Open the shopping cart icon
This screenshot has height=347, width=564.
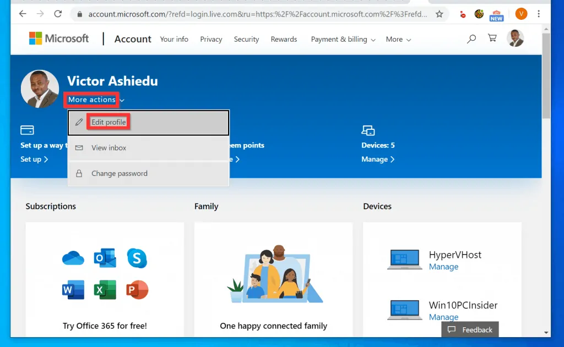492,38
